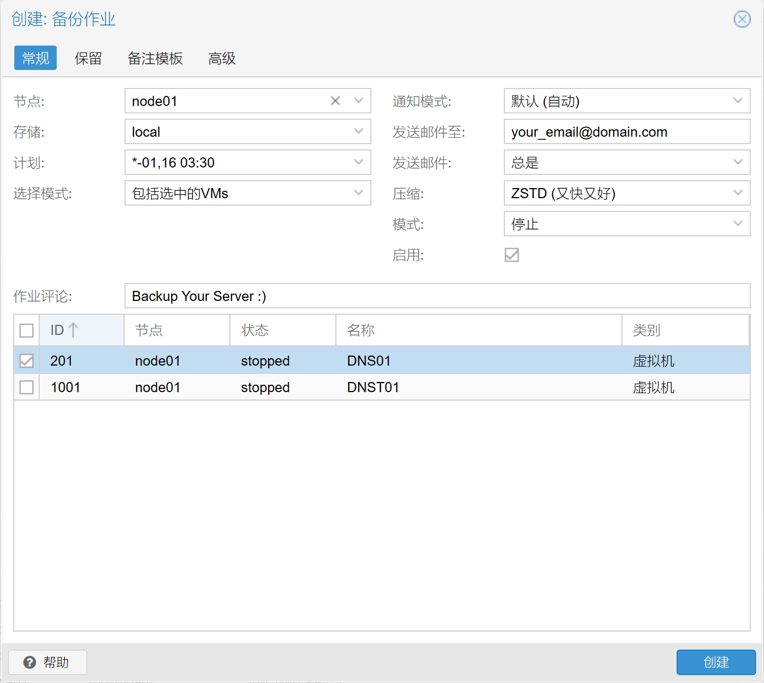Image resolution: width=764 pixels, height=683 pixels.
Task: Switch to the 高级 tab
Action: coord(222,58)
